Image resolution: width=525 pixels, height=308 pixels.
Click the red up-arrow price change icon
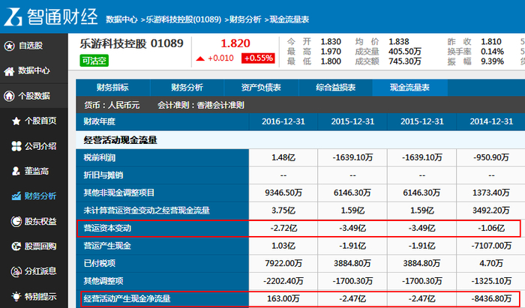[x=200, y=59]
